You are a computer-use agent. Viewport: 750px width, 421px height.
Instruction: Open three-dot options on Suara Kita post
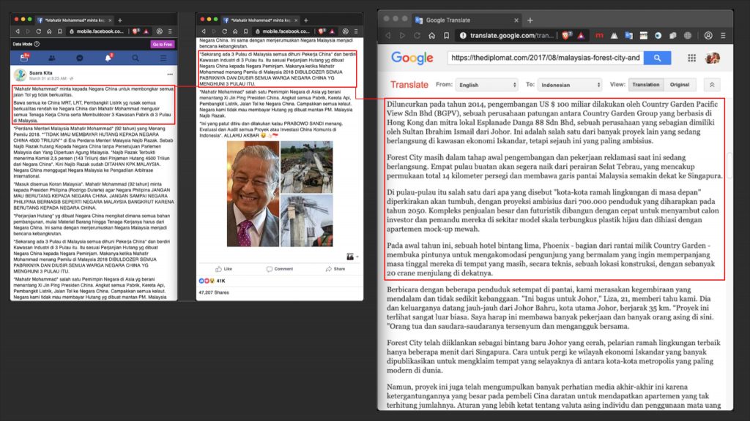170,74
